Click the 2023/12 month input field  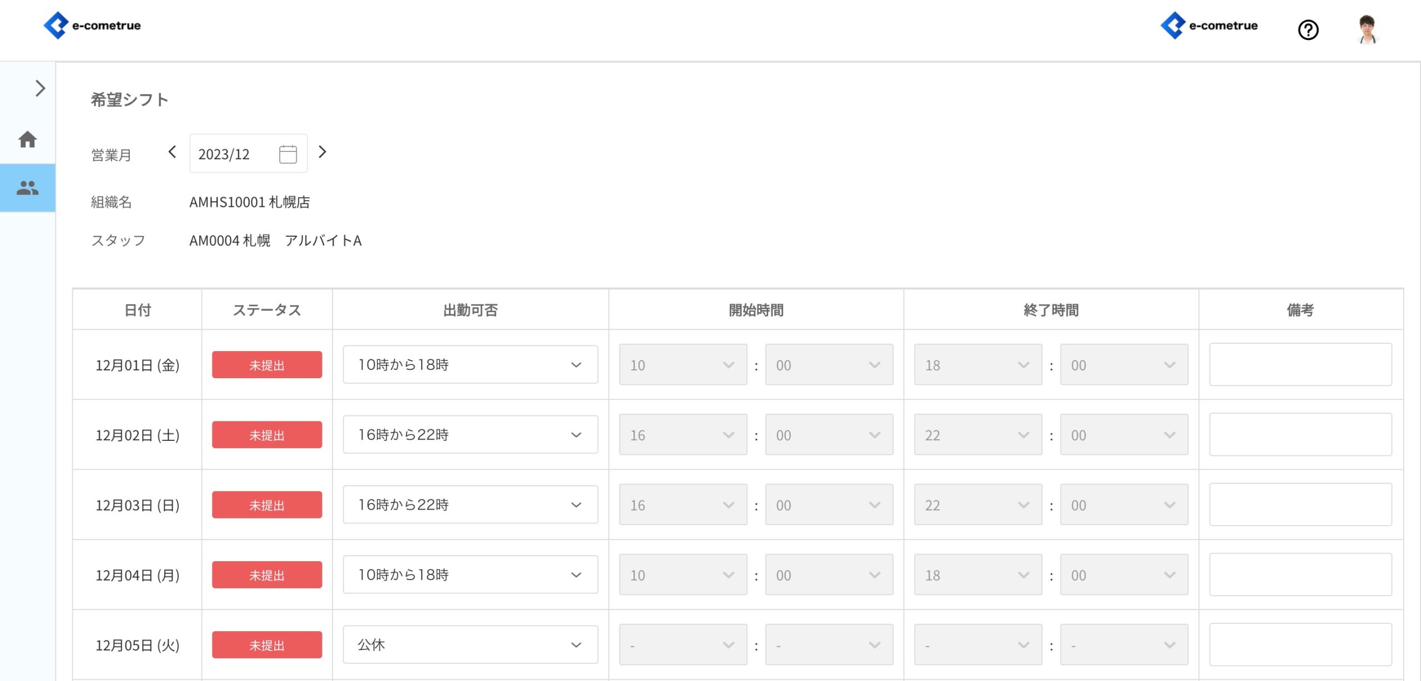(233, 154)
